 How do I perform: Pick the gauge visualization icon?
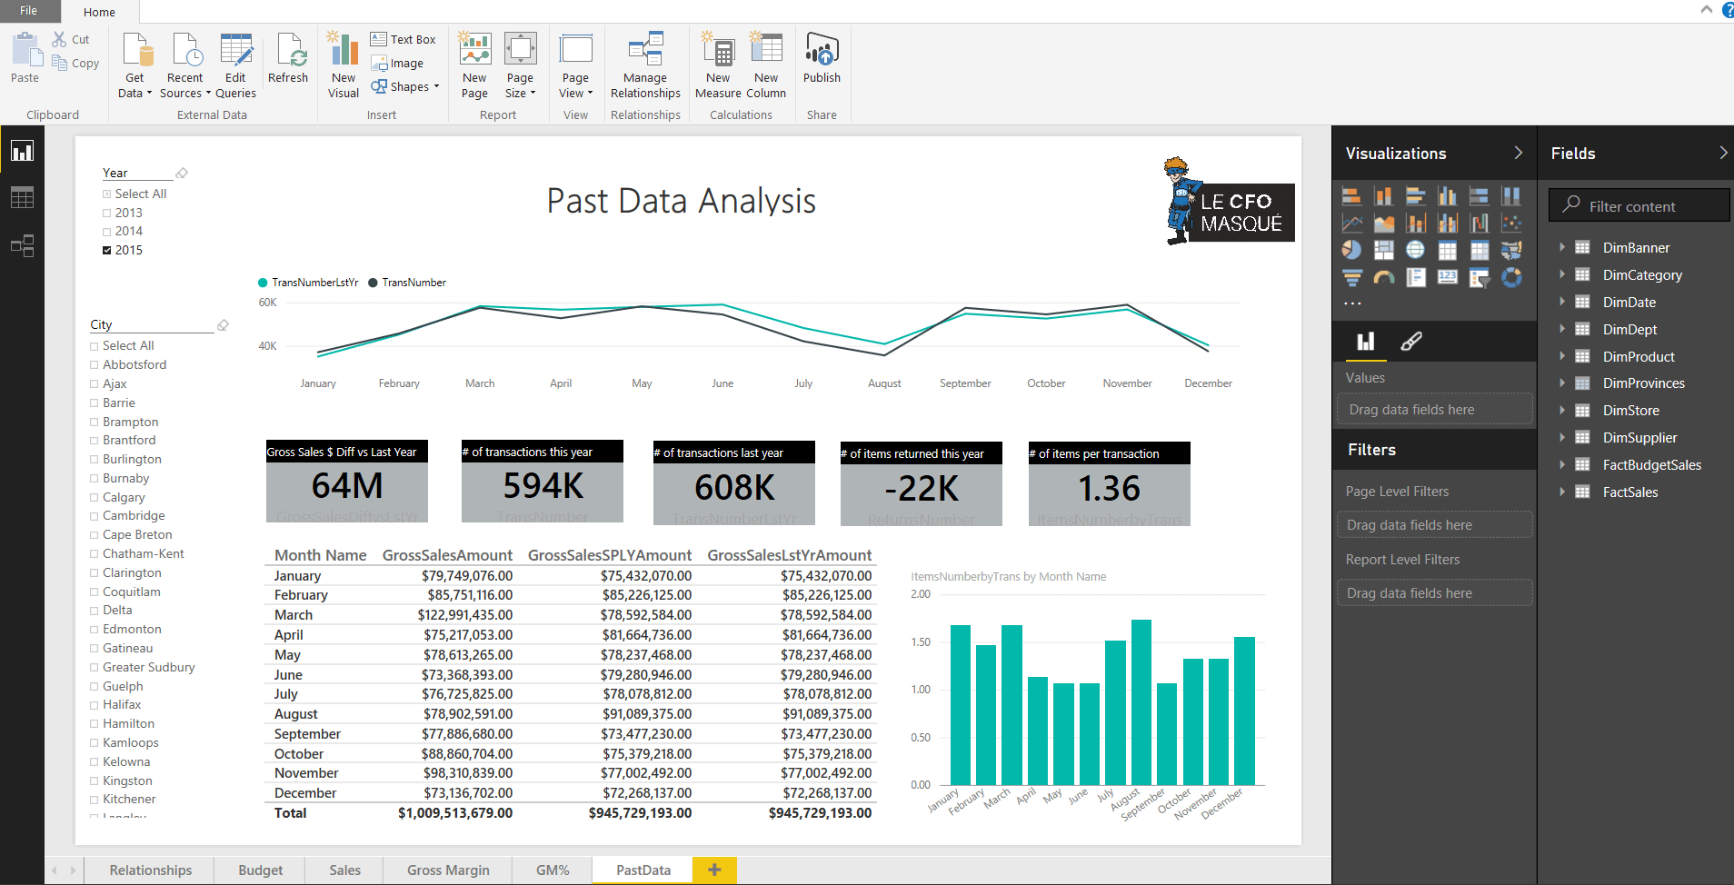(1384, 278)
